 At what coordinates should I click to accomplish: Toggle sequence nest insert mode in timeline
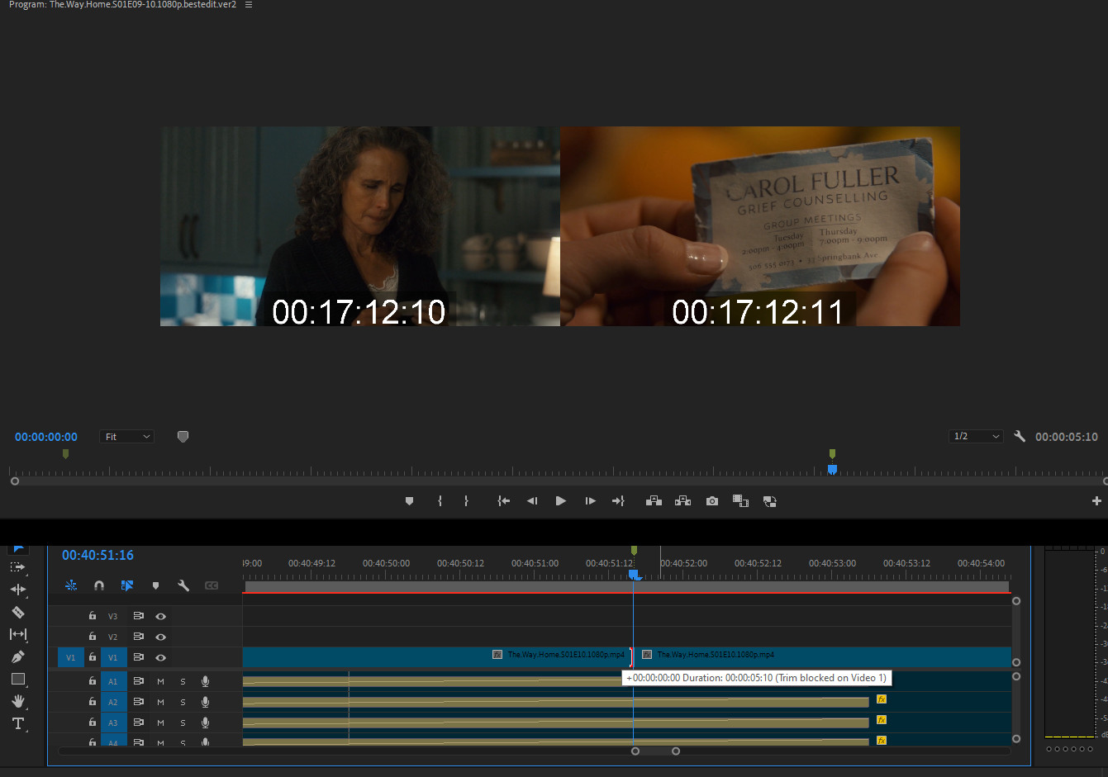71,585
